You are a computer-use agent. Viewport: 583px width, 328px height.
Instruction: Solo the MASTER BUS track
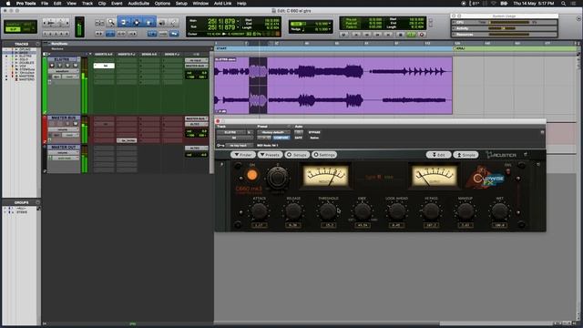[67, 124]
